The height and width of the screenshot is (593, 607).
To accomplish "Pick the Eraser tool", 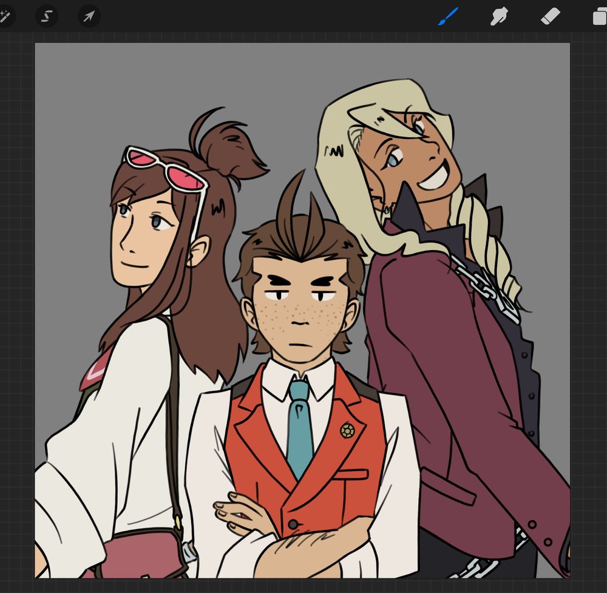I will [x=550, y=16].
